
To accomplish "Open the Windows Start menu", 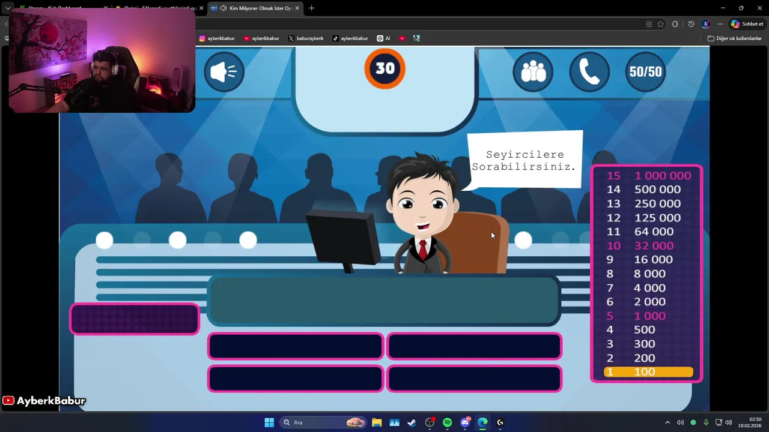I will coord(269,422).
